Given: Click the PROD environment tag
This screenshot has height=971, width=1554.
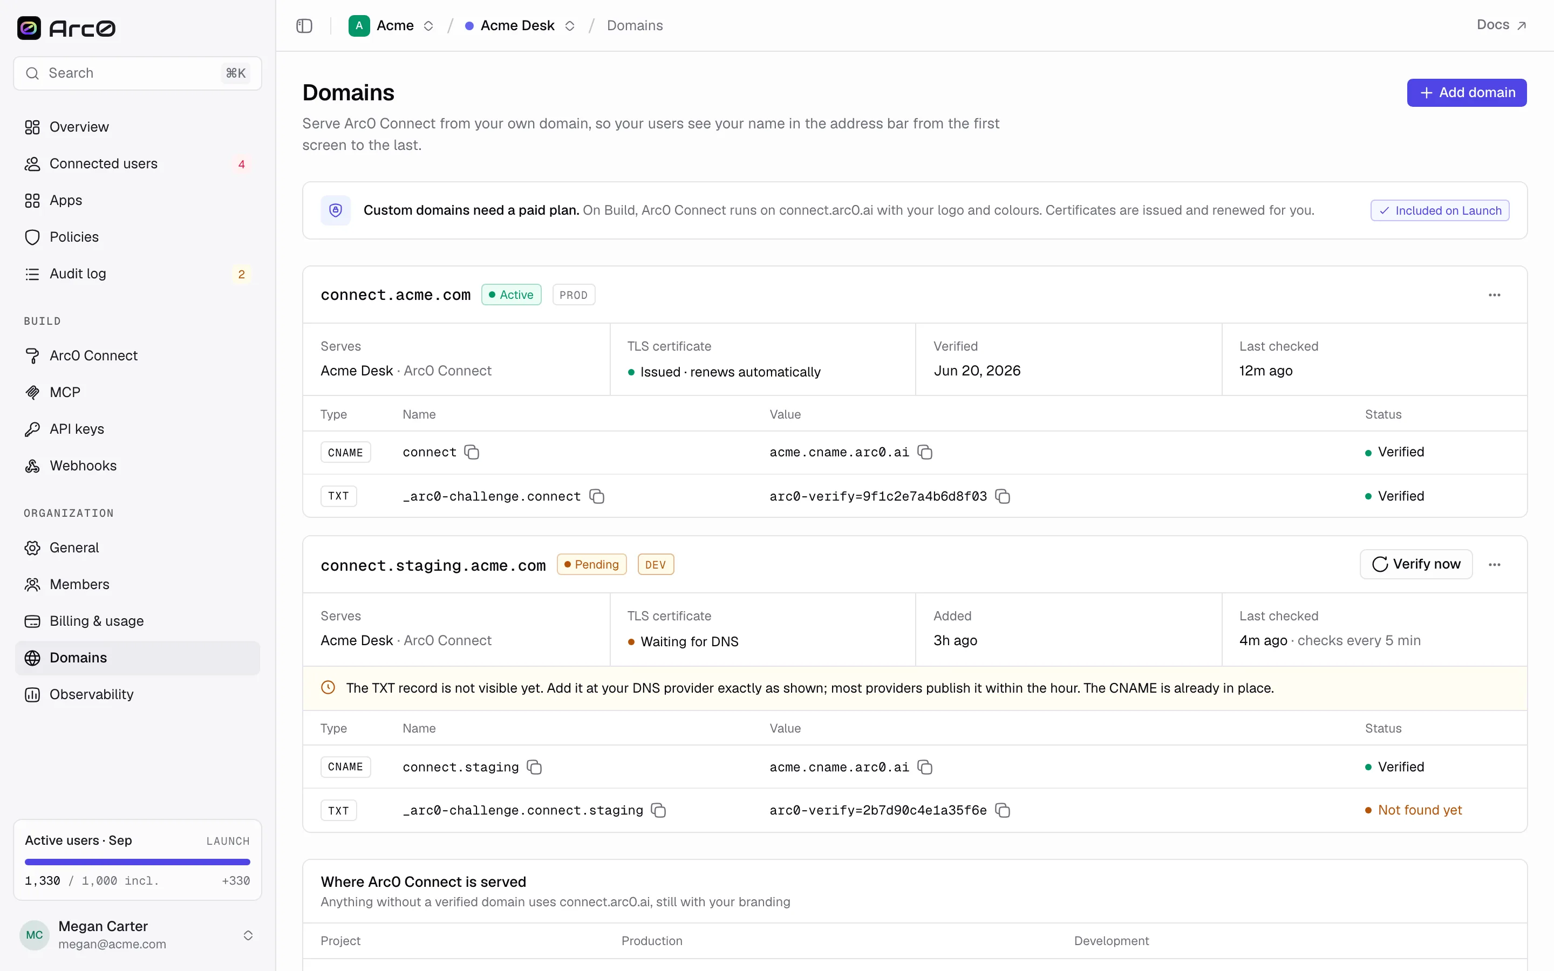Looking at the screenshot, I should coord(574,295).
